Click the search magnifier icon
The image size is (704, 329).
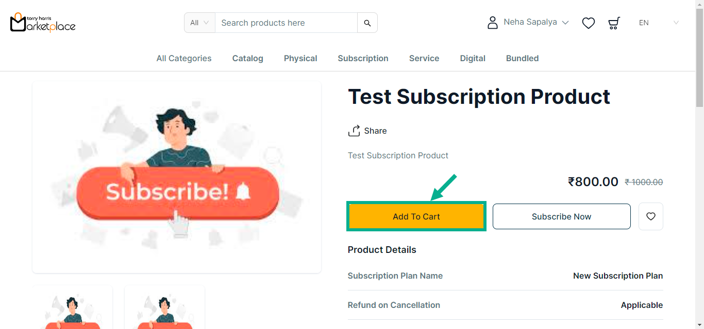tap(367, 23)
